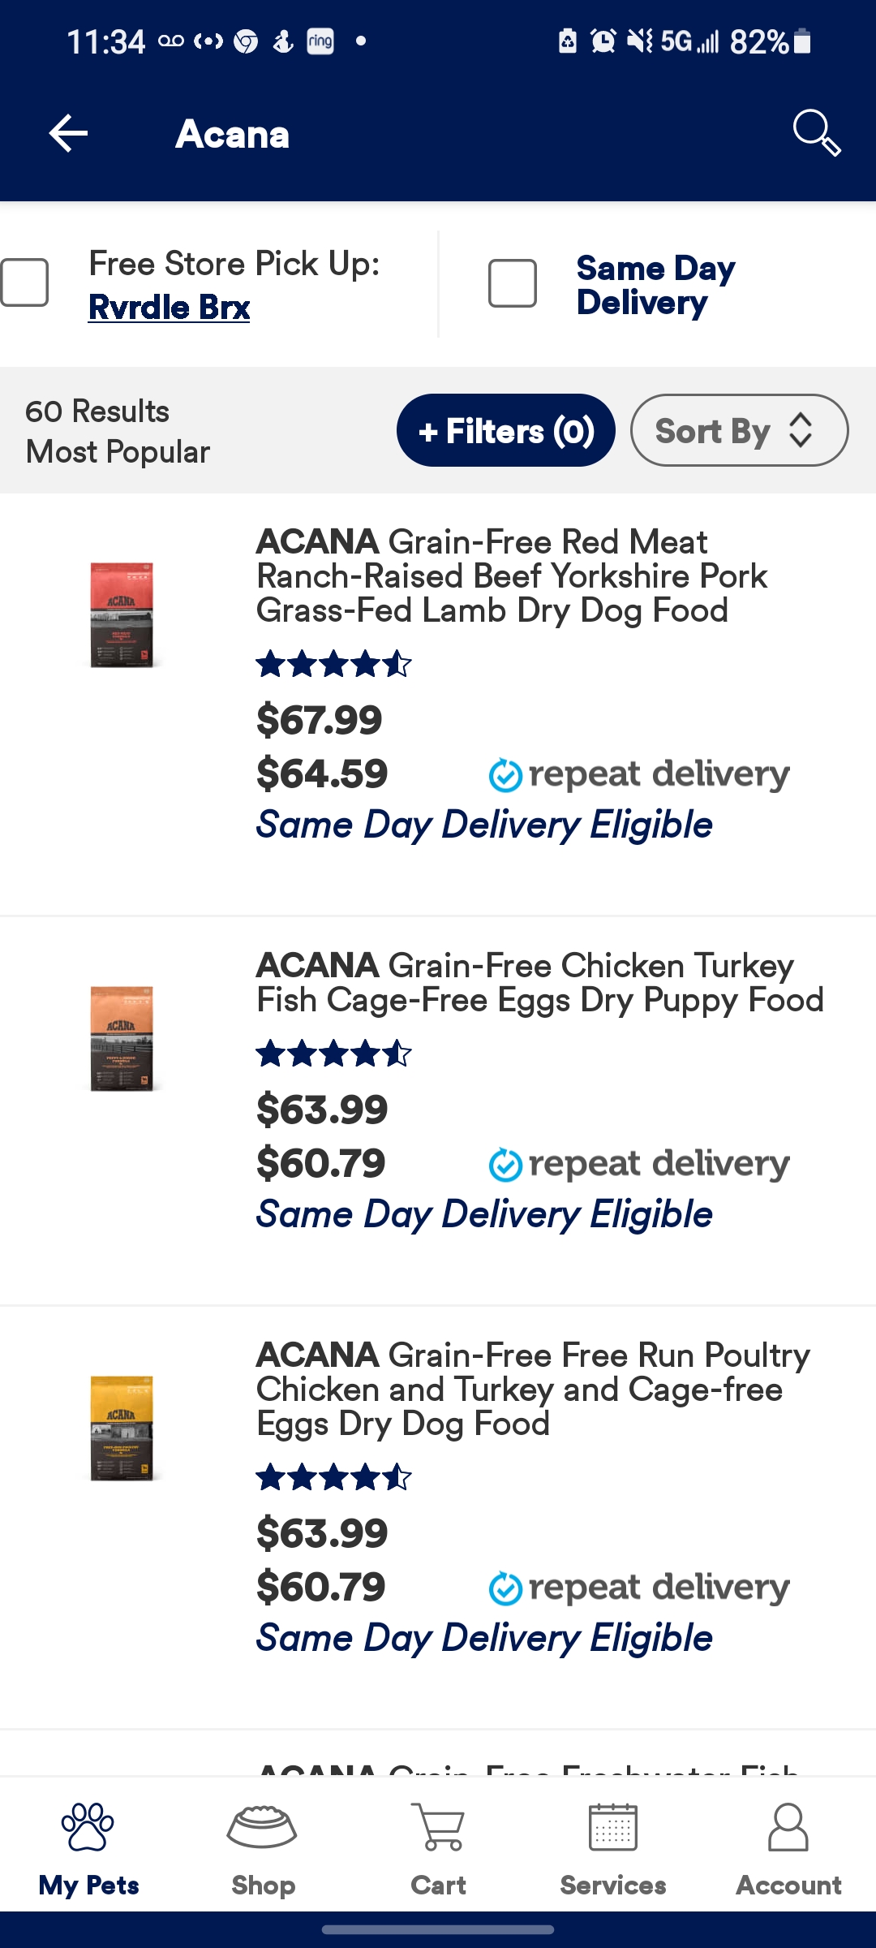Image resolution: width=876 pixels, height=1948 pixels.
Task: Tap the Red Meat dog food thumbnail
Action: (122, 614)
